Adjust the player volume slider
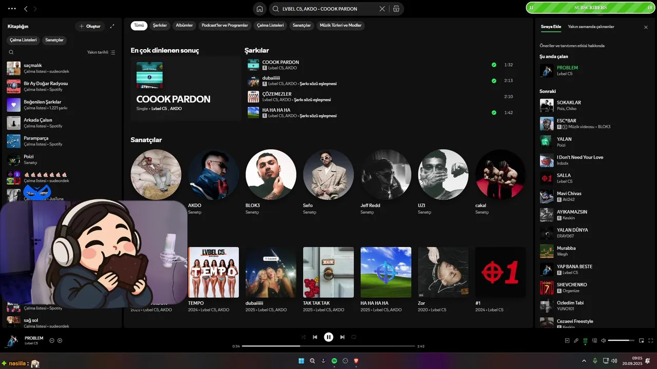Viewport: 657px width, 369px height. click(621, 340)
